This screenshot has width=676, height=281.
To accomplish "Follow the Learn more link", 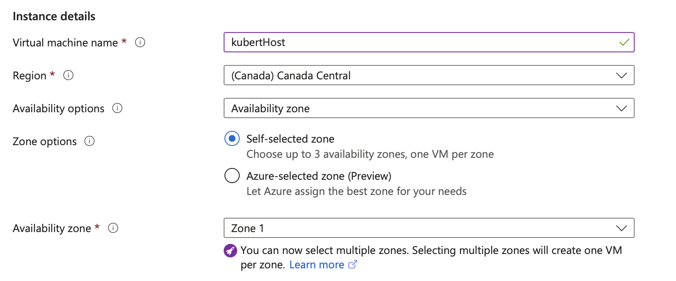I will [316, 265].
